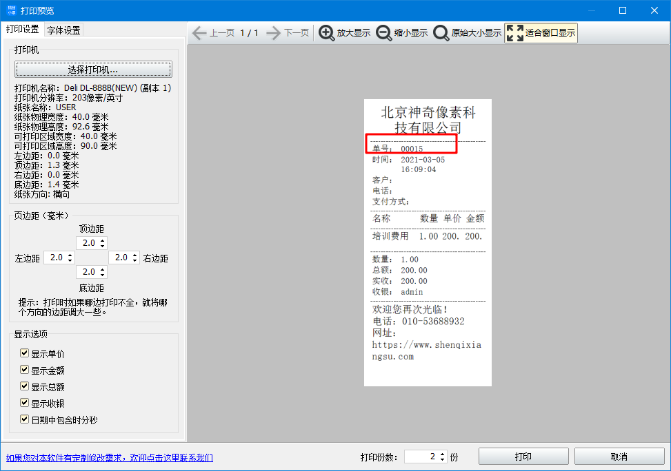Switch to the 打印设置 tab
Screen dimensions: 671x471
[x=22, y=30]
